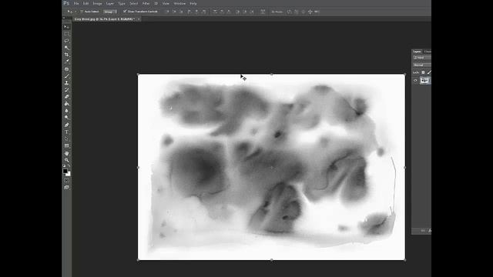Select the Lasso tool

(x=66, y=41)
